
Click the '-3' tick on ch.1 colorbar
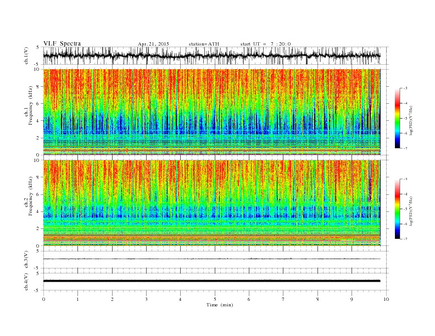[x=405, y=88]
